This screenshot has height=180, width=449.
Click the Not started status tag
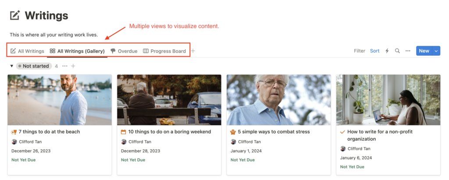[x=34, y=66]
